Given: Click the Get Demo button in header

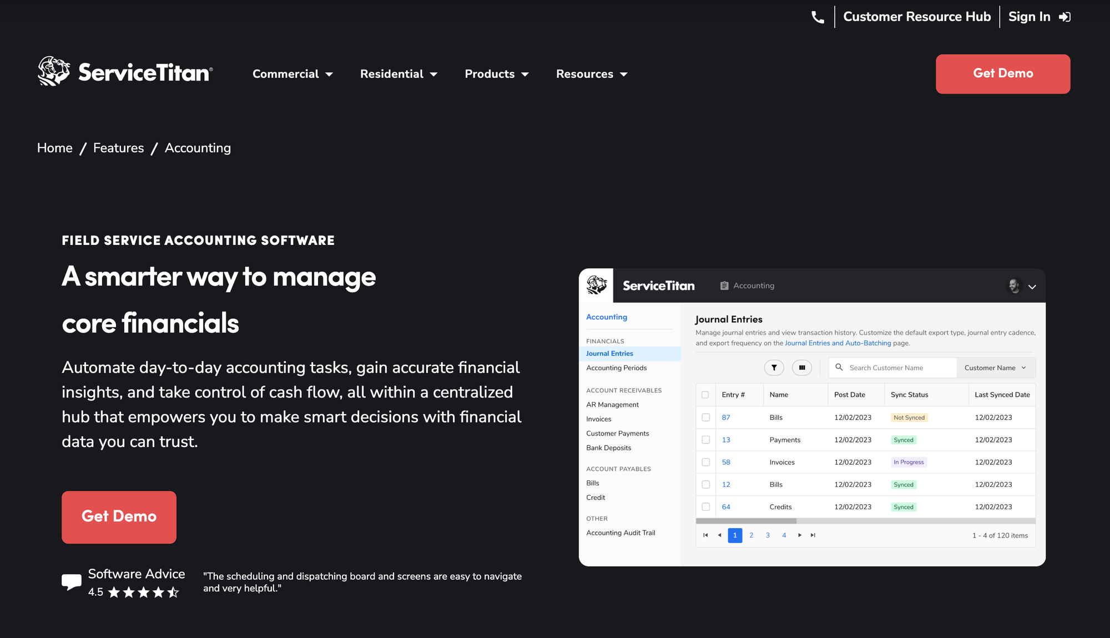Looking at the screenshot, I should coord(1002,74).
